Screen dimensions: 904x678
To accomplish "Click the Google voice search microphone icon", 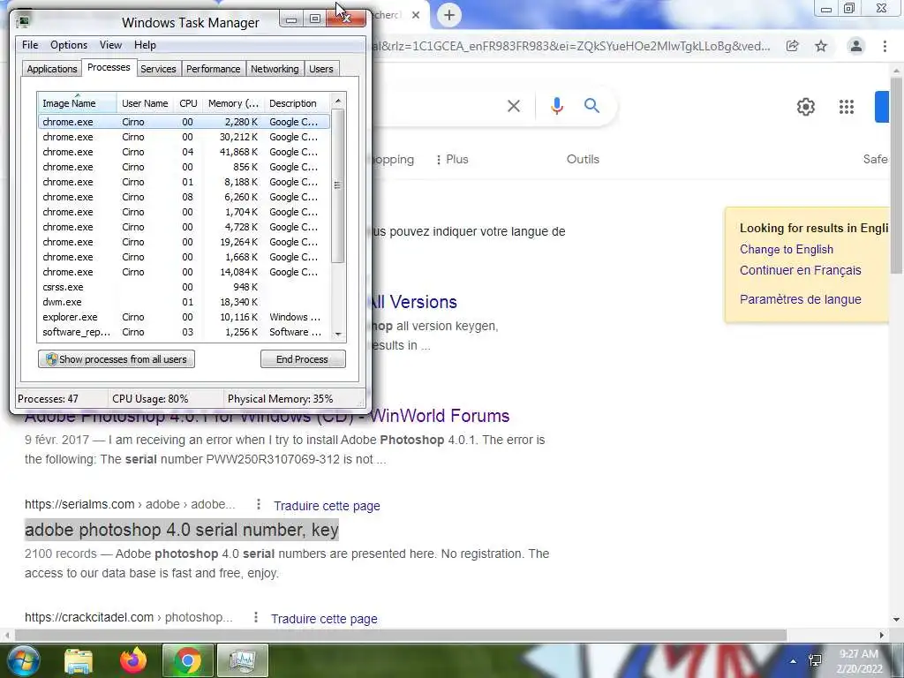I will click(556, 106).
